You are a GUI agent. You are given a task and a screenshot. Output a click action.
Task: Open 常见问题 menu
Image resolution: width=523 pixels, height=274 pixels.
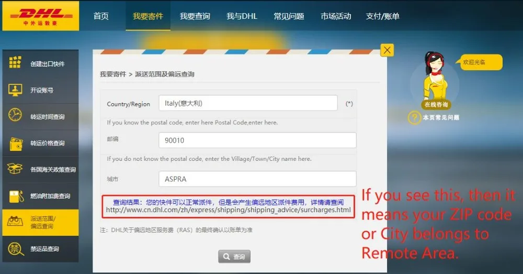coord(289,16)
